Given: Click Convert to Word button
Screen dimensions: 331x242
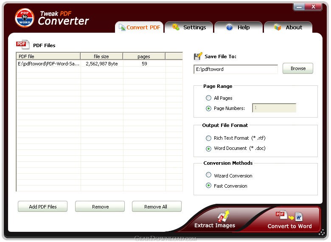Looking at the screenshot, I should 289,219.
